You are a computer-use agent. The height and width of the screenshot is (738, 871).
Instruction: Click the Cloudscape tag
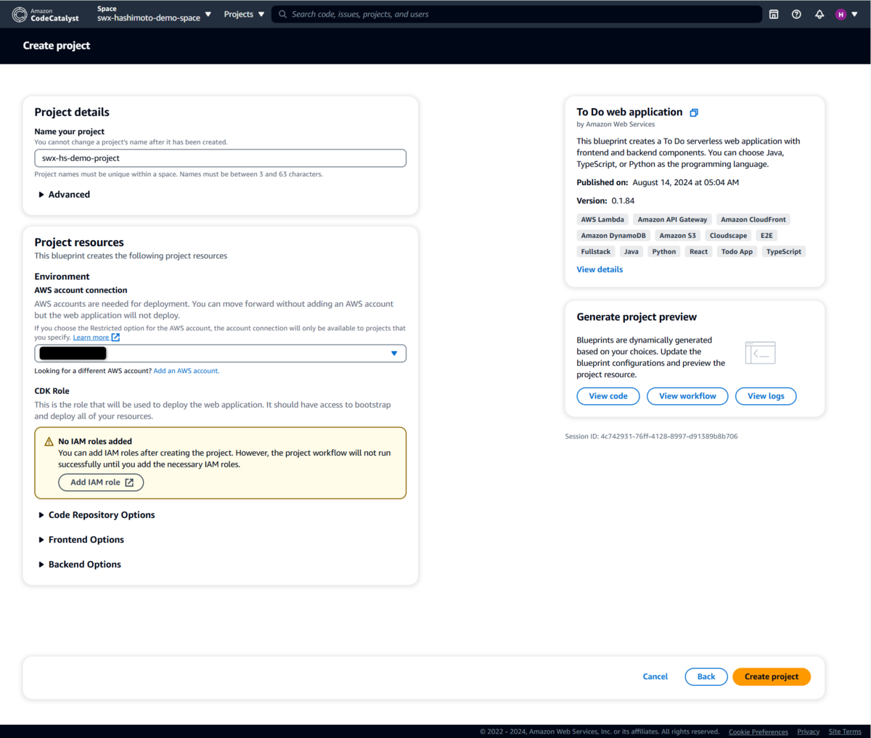coord(728,235)
